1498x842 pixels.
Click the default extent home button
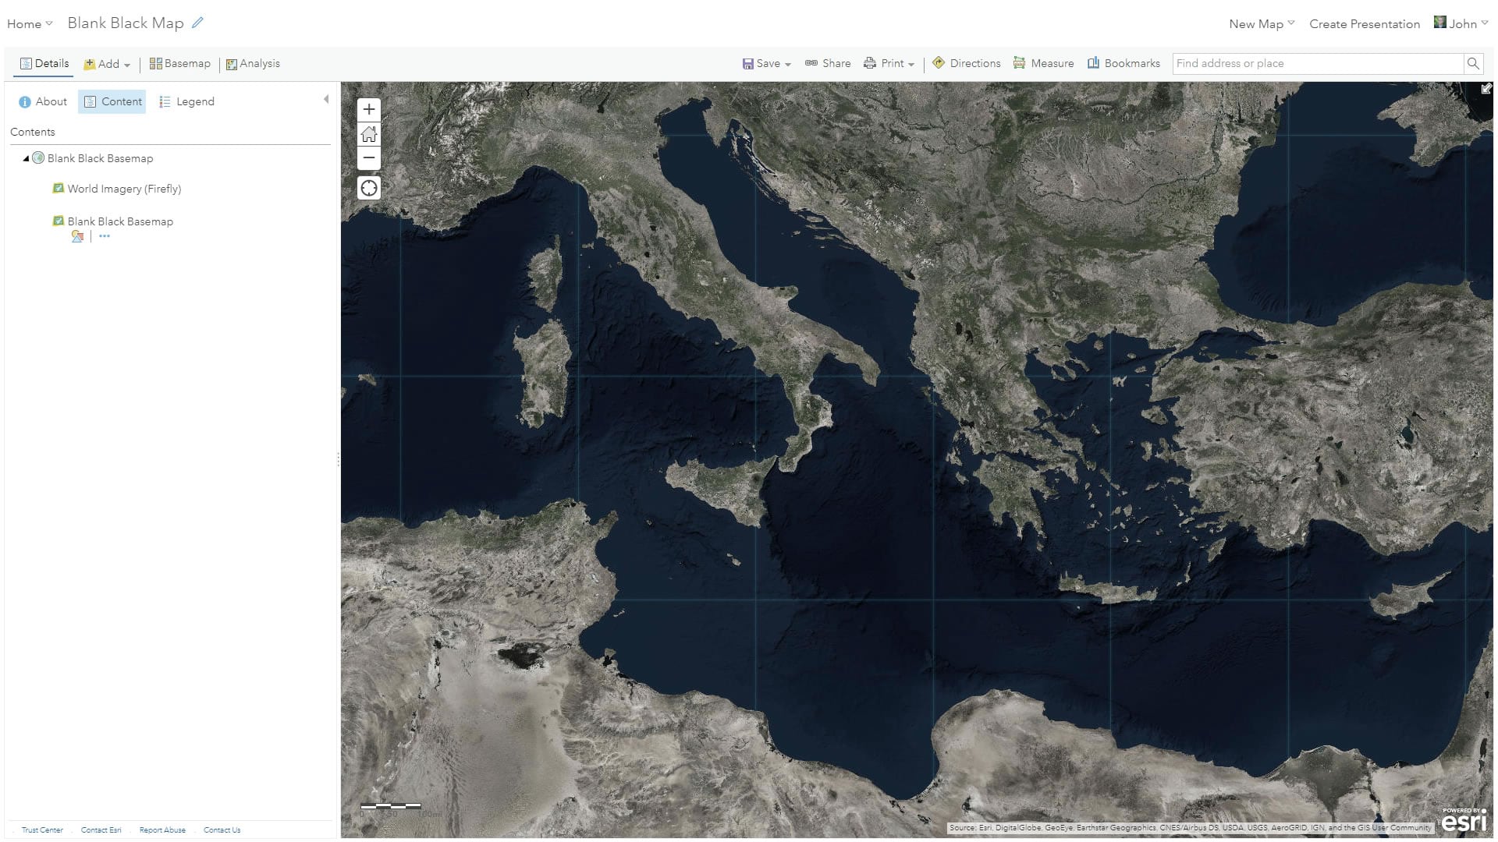pos(369,134)
